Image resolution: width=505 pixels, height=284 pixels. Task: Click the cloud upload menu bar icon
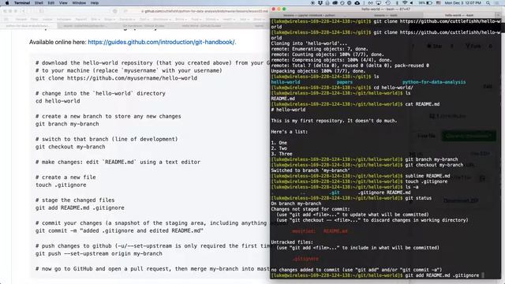(x=357, y=3)
